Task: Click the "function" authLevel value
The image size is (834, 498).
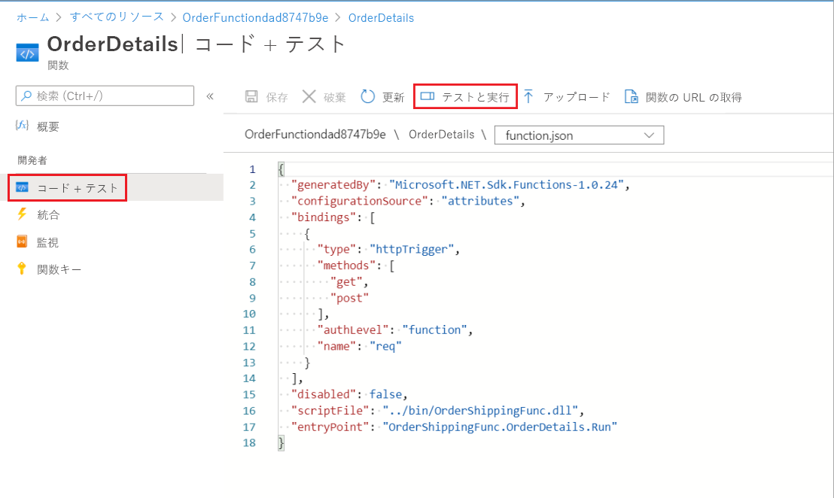Action: click(434, 330)
